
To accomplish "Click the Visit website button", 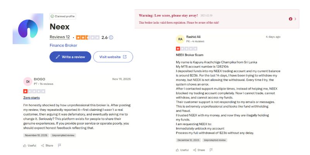I will 113,57.
